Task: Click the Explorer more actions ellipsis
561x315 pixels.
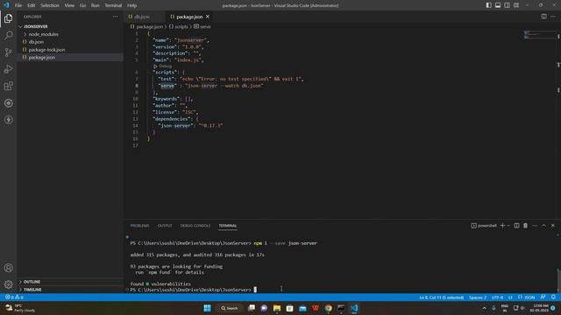Action: pyautogui.click(x=115, y=17)
